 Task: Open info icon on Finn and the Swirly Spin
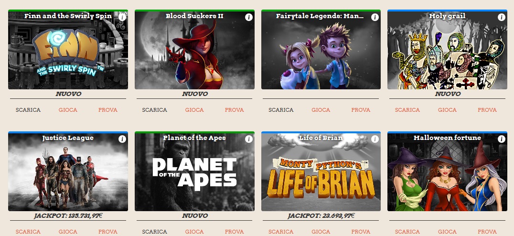122,17
